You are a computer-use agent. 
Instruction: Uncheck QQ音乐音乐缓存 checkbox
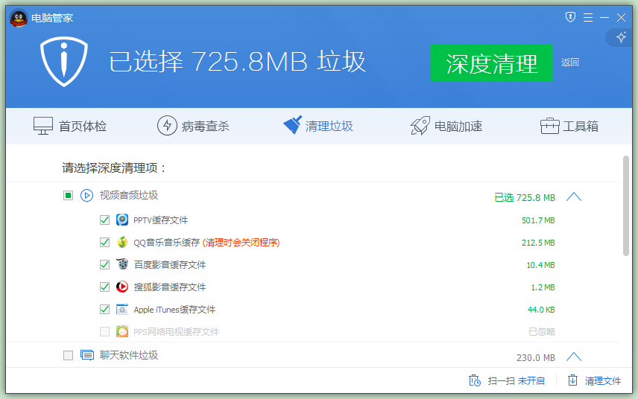104,242
